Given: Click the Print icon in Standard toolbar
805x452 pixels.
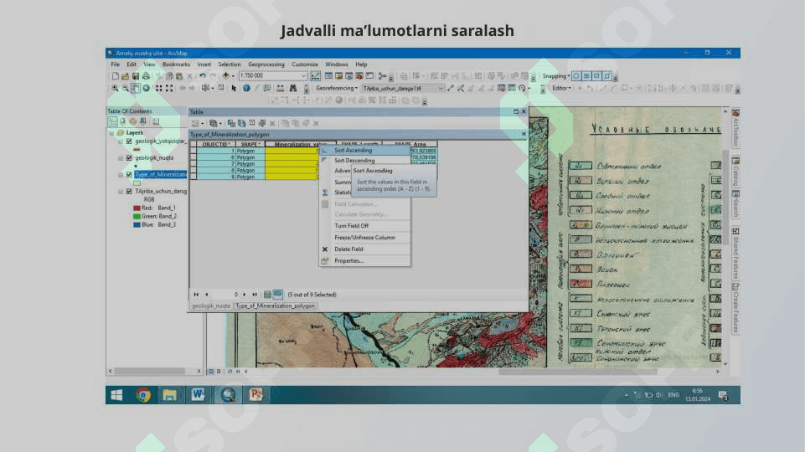Looking at the screenshot, I should click(146, 76).
